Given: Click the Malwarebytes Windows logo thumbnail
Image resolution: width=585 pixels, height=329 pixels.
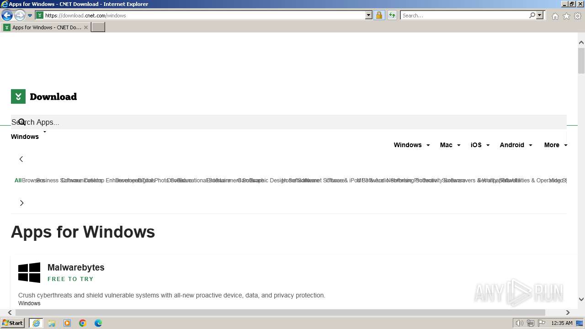Looking at the screenshot, I should tap(29, 272).
